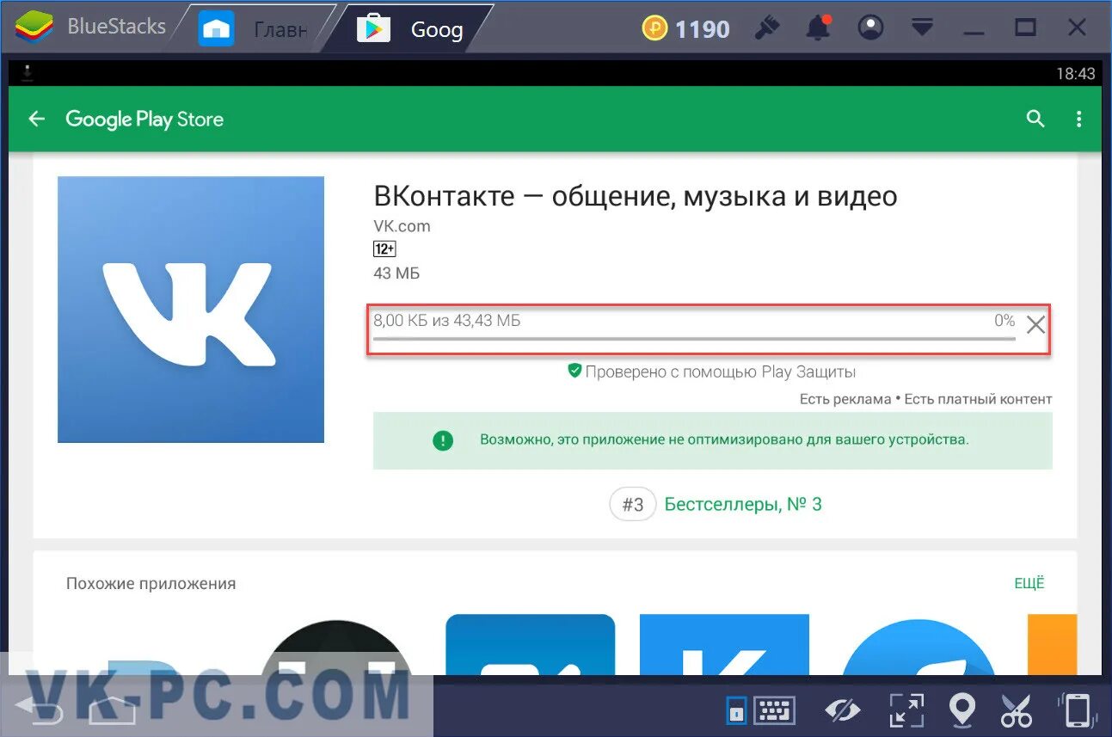Open Play Store three-dot overflow menu
Viewport: 1112px width, 737px height.
pos(1078,120)
